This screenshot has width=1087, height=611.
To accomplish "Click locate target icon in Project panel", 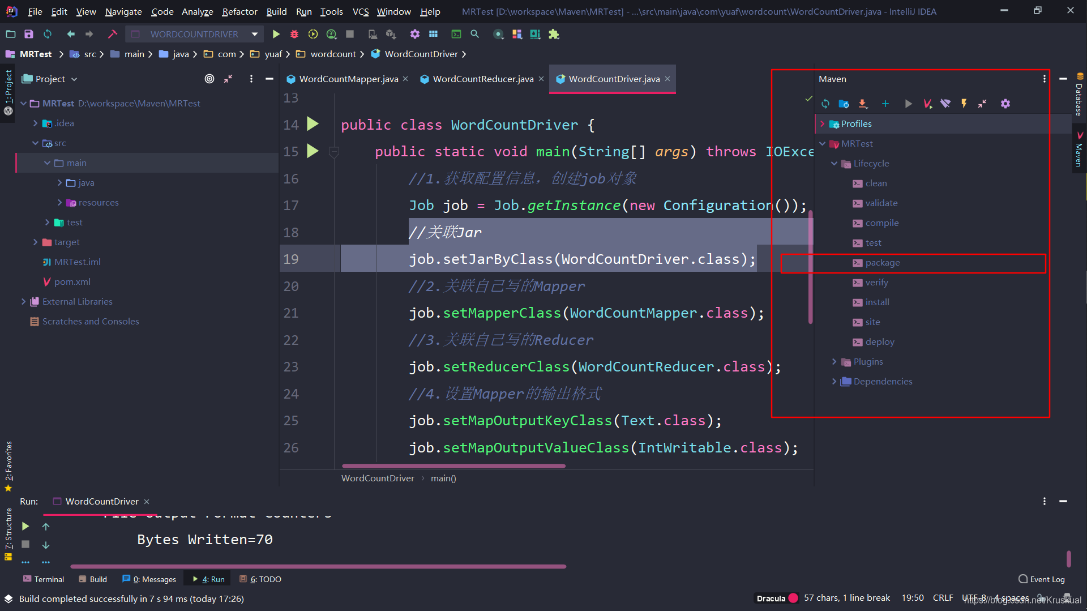I will click(209, 79).
